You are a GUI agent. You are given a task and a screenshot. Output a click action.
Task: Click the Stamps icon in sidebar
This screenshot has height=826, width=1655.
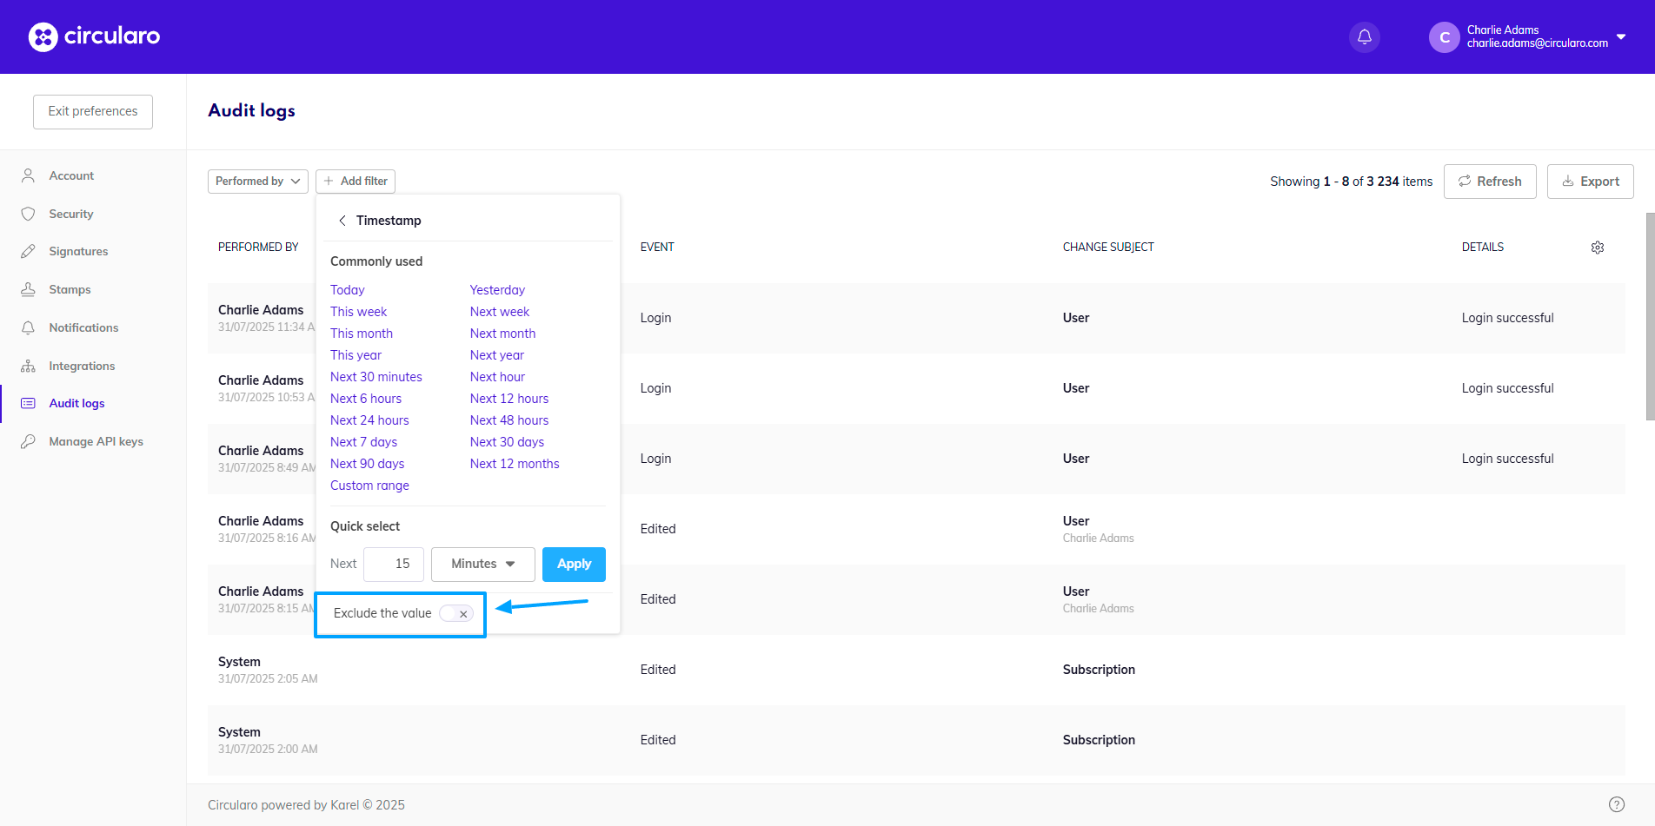(29, 290)
